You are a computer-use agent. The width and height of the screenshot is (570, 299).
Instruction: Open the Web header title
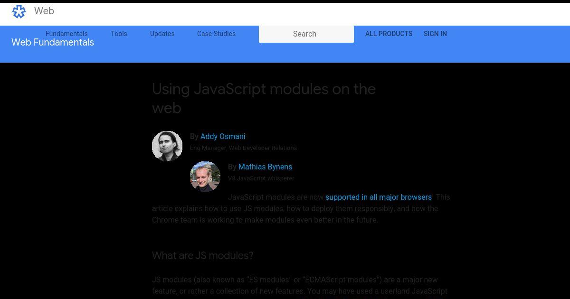44,11
